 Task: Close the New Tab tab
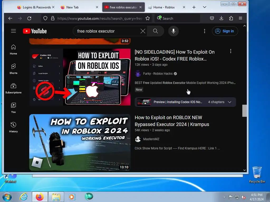(x=97, y=7)
